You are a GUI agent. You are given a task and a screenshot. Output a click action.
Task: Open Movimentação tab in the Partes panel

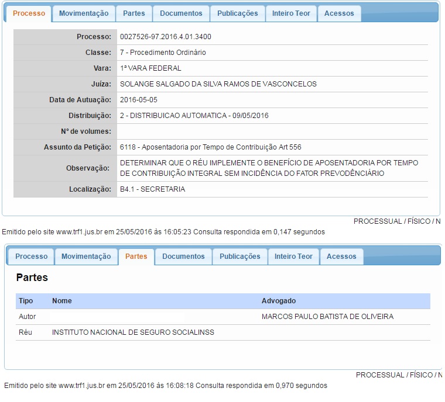coord(86,257)
